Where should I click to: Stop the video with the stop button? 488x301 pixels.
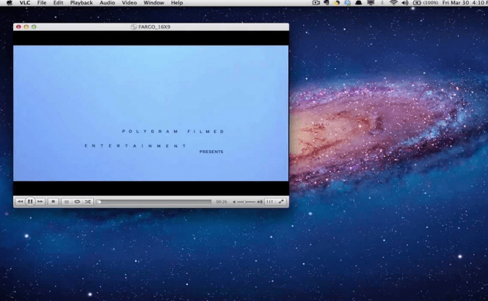click(x=54, y=201)
